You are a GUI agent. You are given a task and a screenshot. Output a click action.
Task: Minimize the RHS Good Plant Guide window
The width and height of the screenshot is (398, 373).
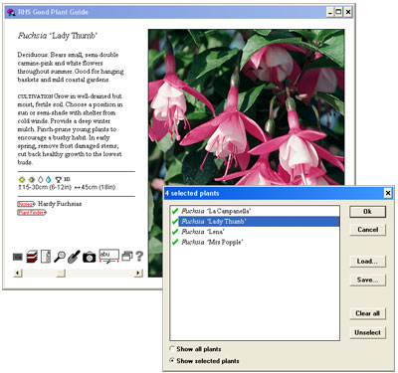point(330,12)
